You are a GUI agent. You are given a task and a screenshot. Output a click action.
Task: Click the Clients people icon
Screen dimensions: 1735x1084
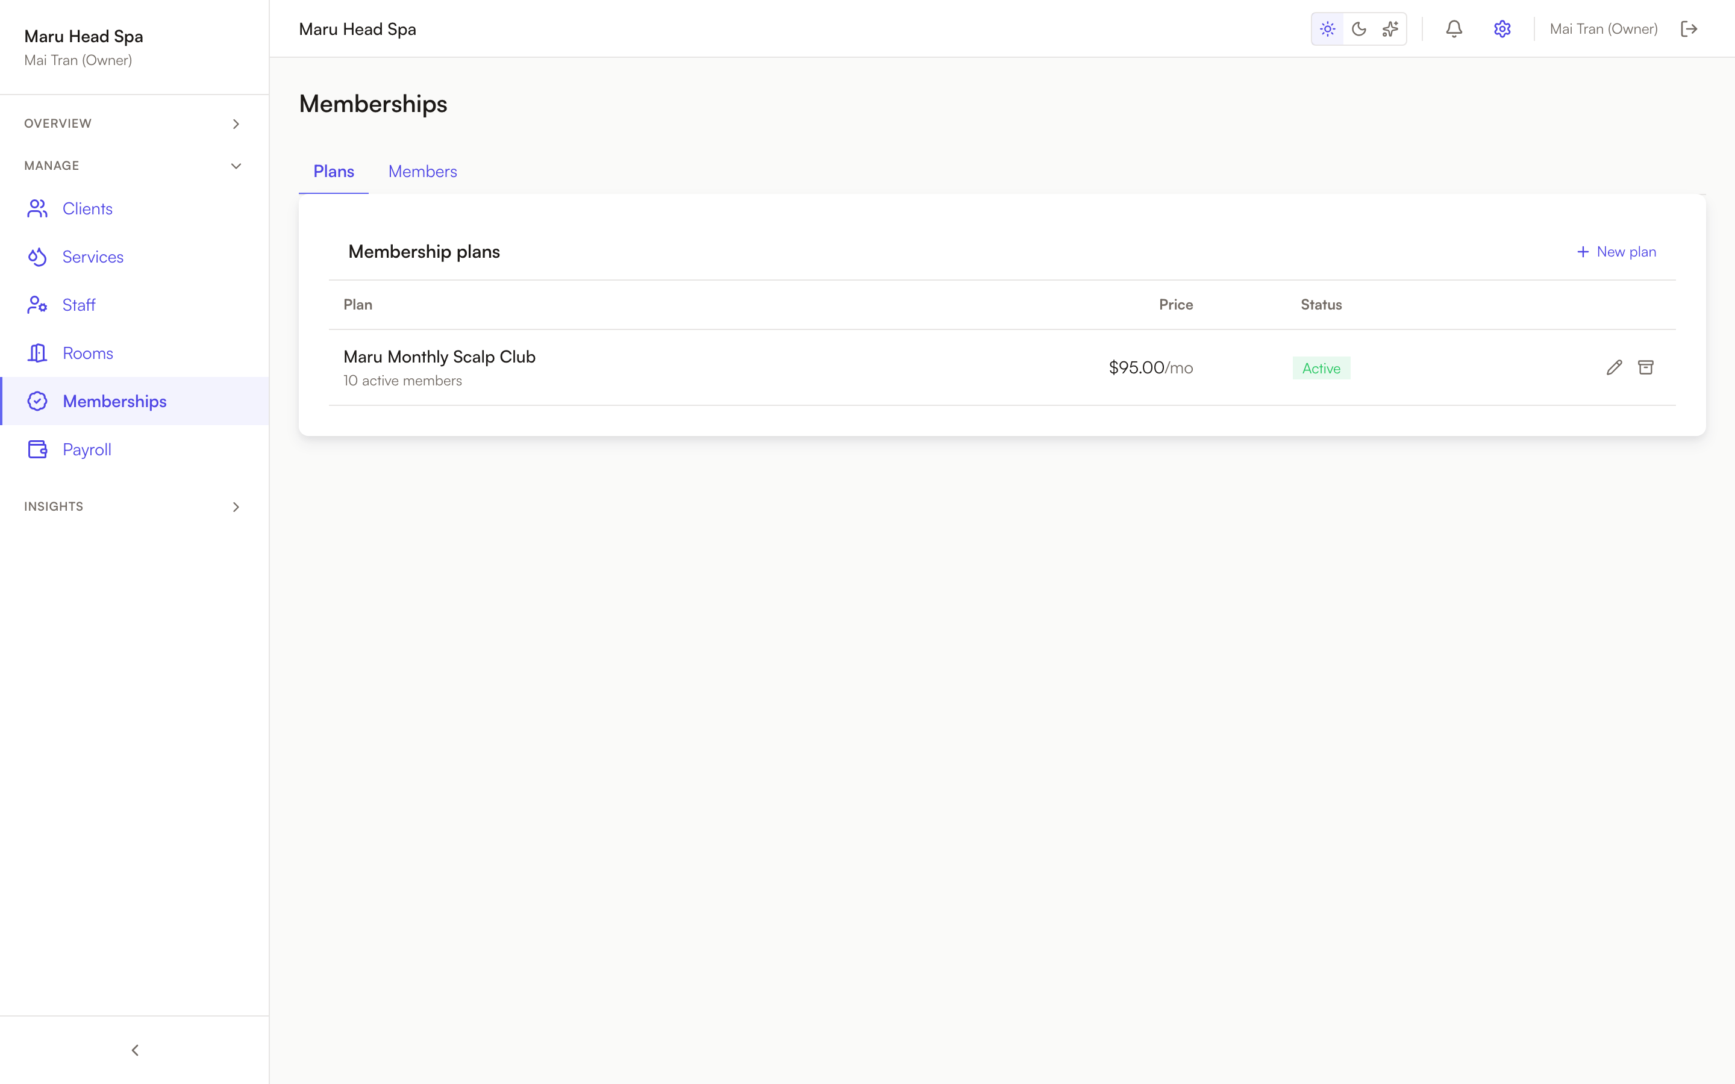point(37,208)
